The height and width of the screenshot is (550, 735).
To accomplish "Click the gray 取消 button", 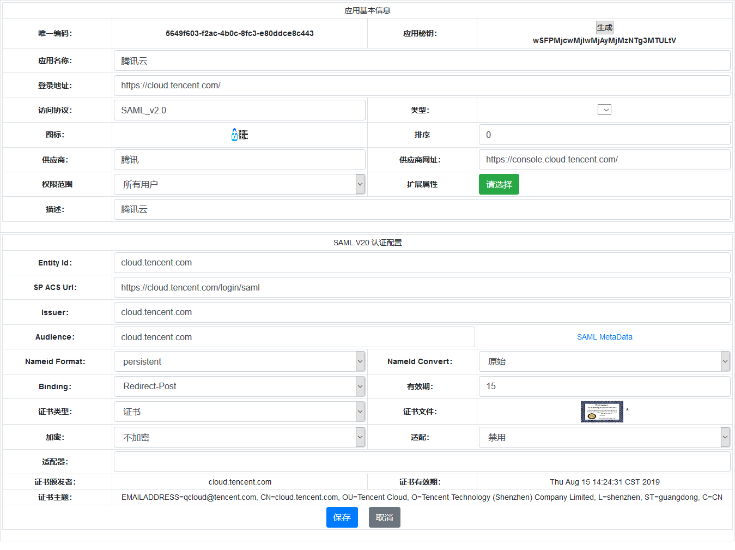I will tap(384, 517).
